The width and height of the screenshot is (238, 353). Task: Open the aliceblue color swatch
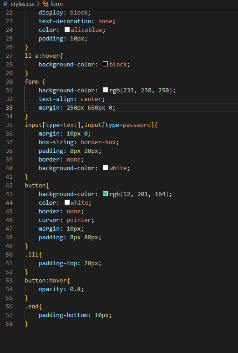(67, 30)
